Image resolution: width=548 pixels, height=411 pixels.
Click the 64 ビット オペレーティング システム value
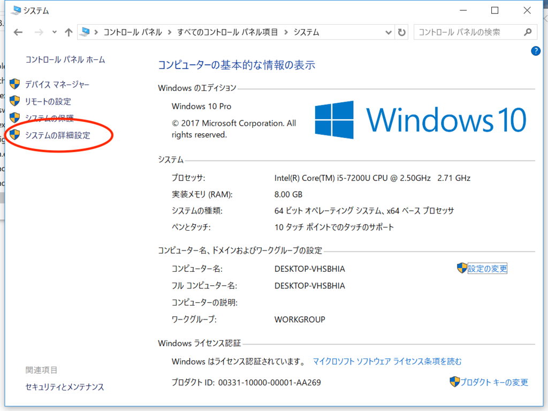[364, 211]
